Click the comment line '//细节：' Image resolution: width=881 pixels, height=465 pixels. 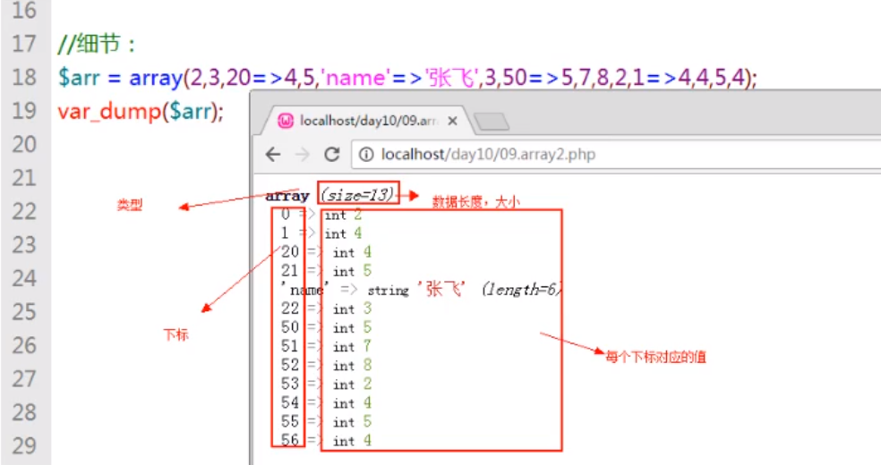pos(96,44)
